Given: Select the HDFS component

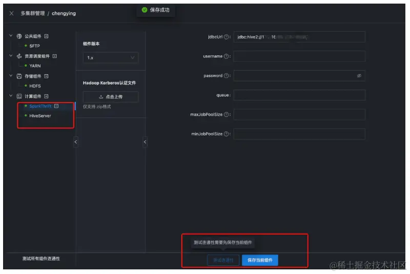Looking at the screenshot, I should (x=35, y=86).
